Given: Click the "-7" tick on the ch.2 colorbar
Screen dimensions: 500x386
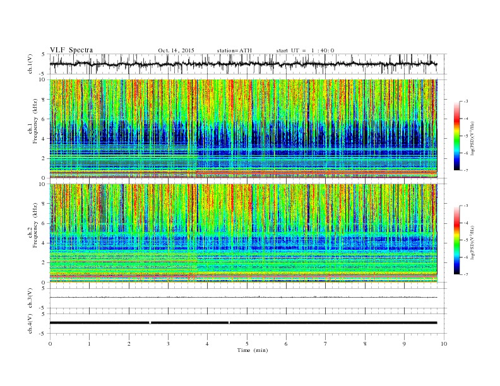Looking at the screenshot, I should point(466,274).
